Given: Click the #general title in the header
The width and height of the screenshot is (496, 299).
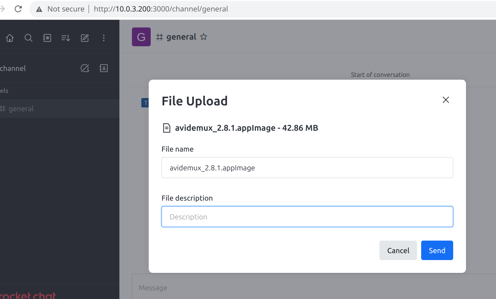Looking at the screenshot, I should point(181,37).
